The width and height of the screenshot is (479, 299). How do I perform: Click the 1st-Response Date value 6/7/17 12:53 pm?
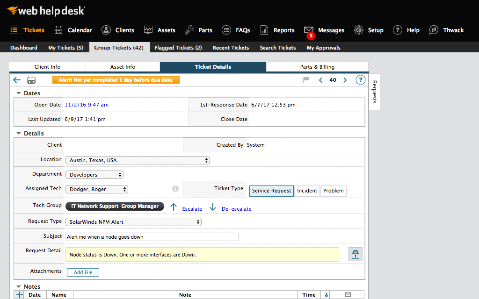tap(273, 105)
